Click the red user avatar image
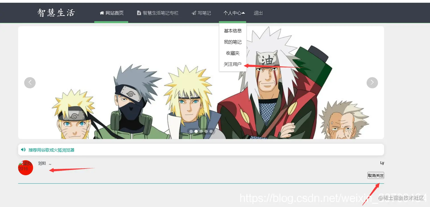The image size is (430, 207). pyautogui.click(x=26, y=168)
